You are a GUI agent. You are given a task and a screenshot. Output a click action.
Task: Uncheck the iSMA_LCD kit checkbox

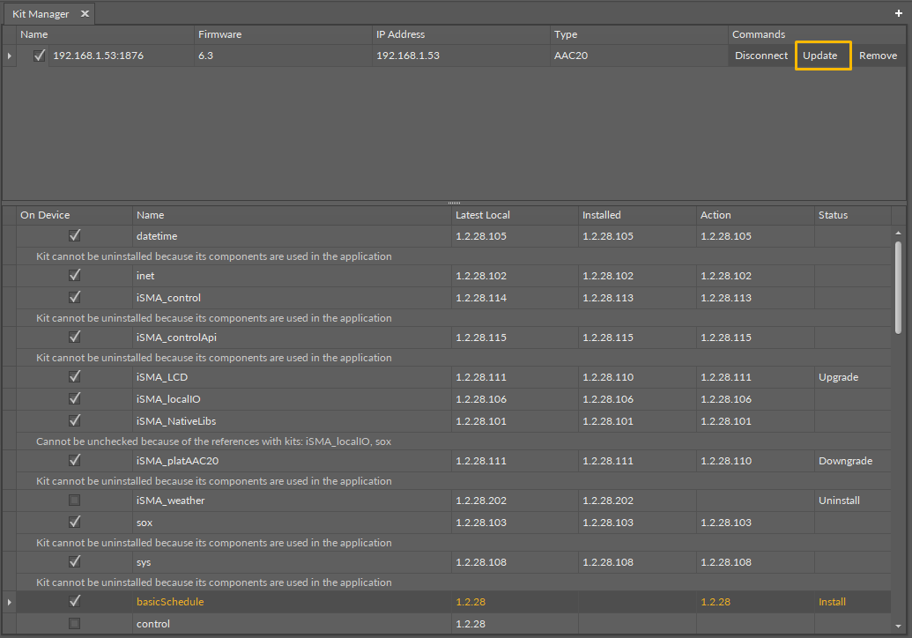pos(75,377)
